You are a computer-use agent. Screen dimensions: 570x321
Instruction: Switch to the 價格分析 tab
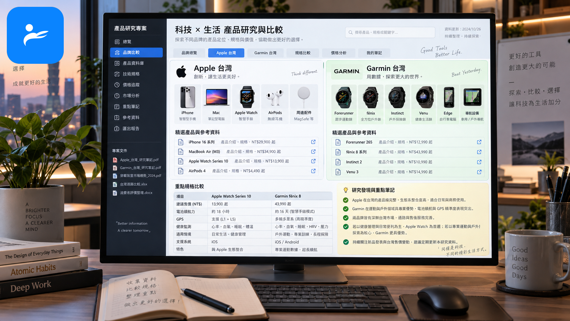point(339,53)
